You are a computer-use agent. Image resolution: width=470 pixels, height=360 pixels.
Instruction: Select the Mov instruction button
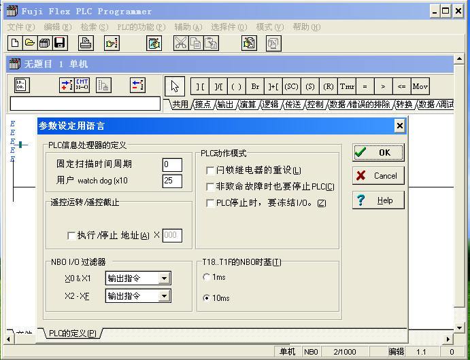[x=420, y=86]
